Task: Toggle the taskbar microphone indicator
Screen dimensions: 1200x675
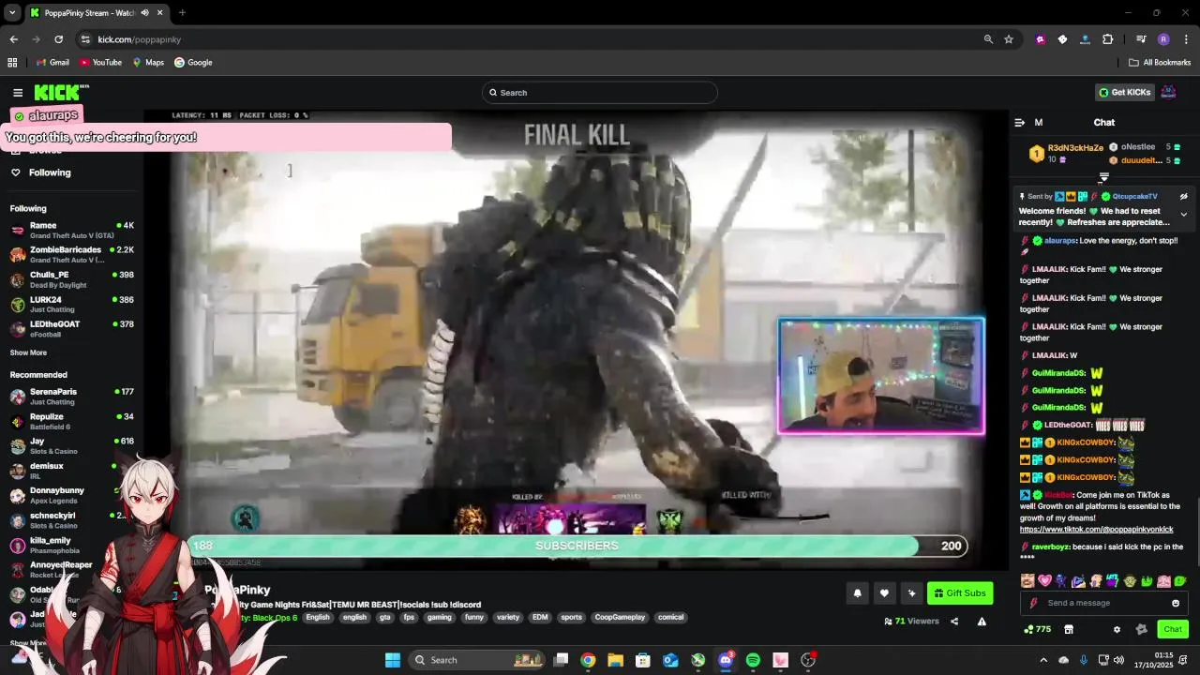Action: pos(1084,660)
